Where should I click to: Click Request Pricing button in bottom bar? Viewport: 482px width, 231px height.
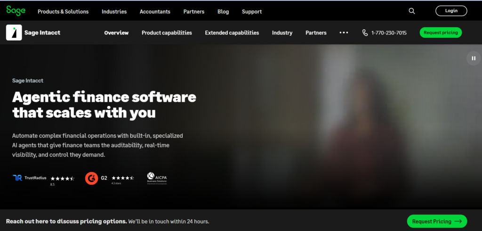(437, 221)
